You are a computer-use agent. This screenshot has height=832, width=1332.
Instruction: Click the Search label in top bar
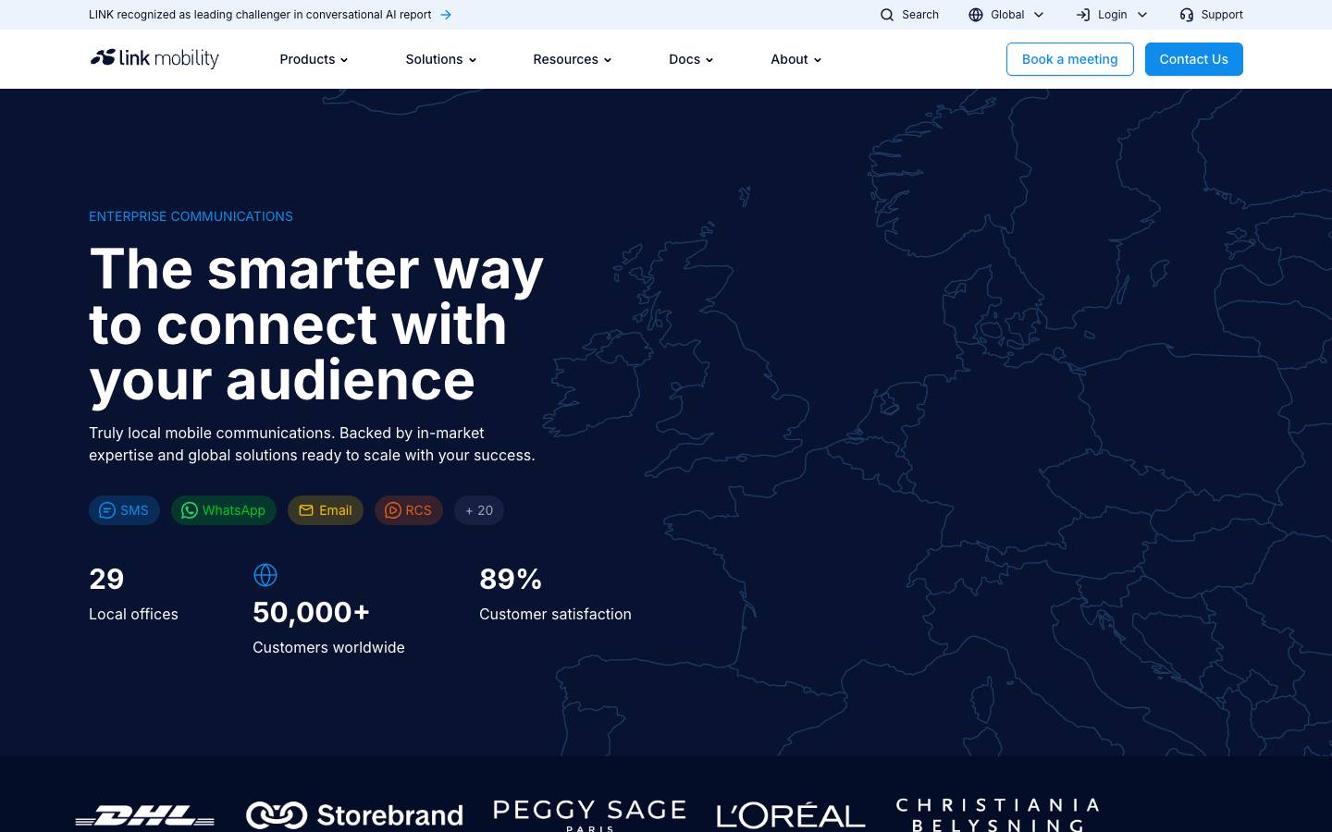[x=920, y=15]
